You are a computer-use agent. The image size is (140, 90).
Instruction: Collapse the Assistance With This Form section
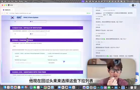80,72
